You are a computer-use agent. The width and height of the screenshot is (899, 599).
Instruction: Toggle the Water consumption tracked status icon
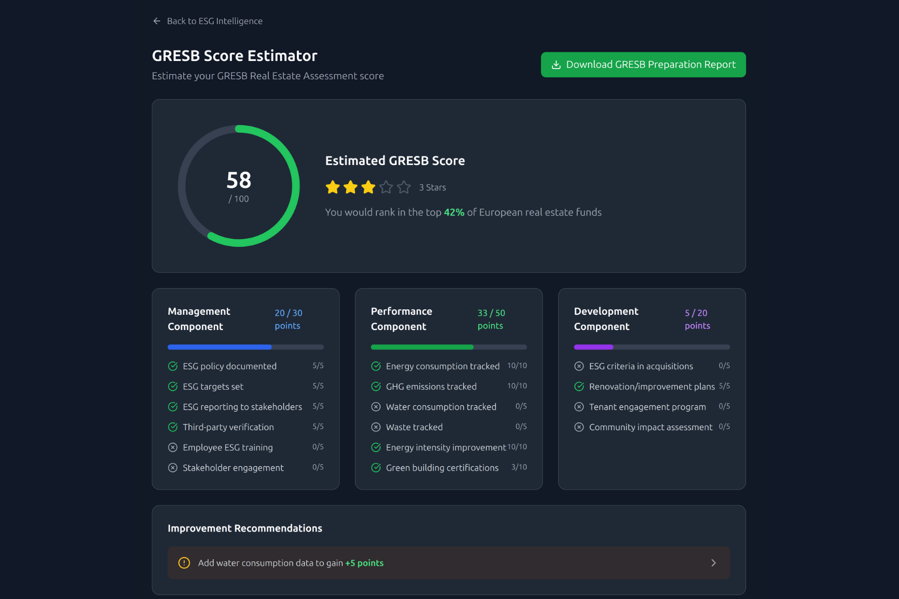(x=376, y=407)
